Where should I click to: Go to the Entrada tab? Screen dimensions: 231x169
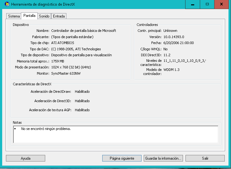59,16
